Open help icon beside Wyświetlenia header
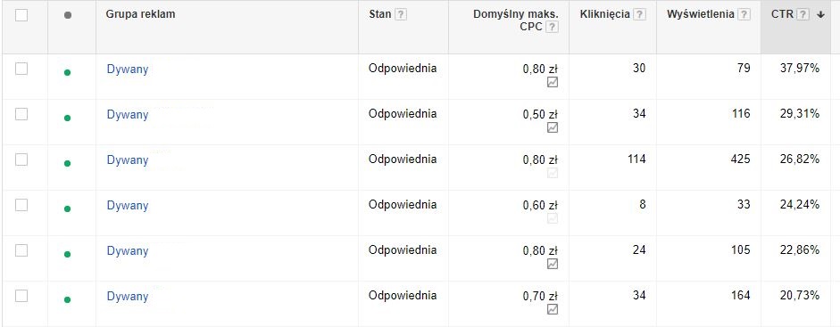 [744, 15]
